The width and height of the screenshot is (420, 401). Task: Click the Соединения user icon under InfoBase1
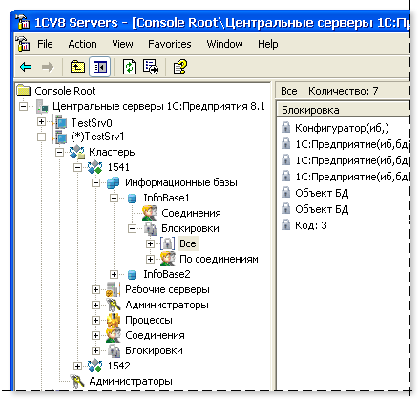[150, 213]
